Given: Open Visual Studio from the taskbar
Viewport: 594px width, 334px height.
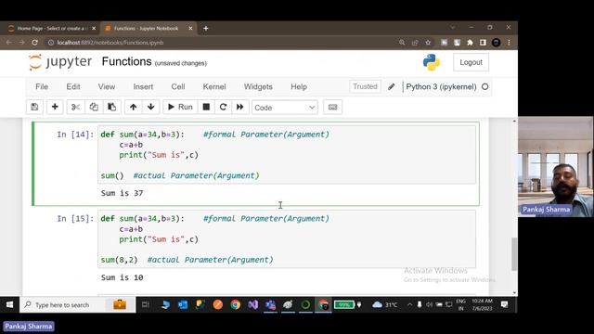Looking at the screenshot, I should coord(253,304).
